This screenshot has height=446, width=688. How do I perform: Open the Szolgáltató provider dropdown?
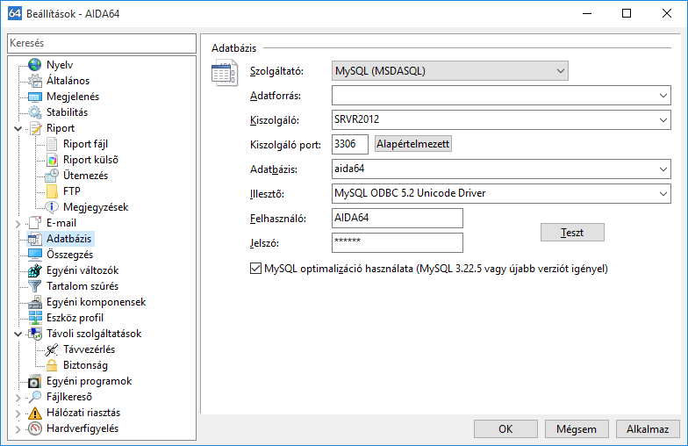449,70
